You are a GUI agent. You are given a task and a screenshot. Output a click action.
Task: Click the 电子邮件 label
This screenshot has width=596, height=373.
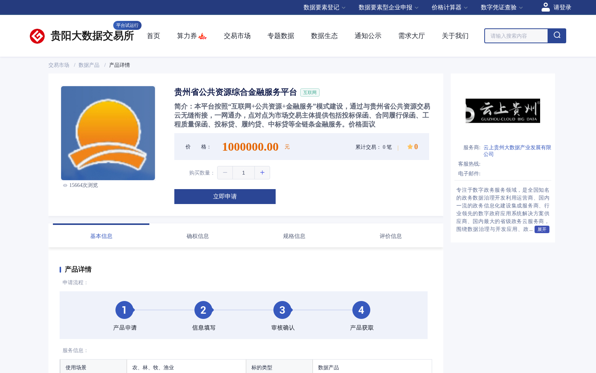pos(469,173)
